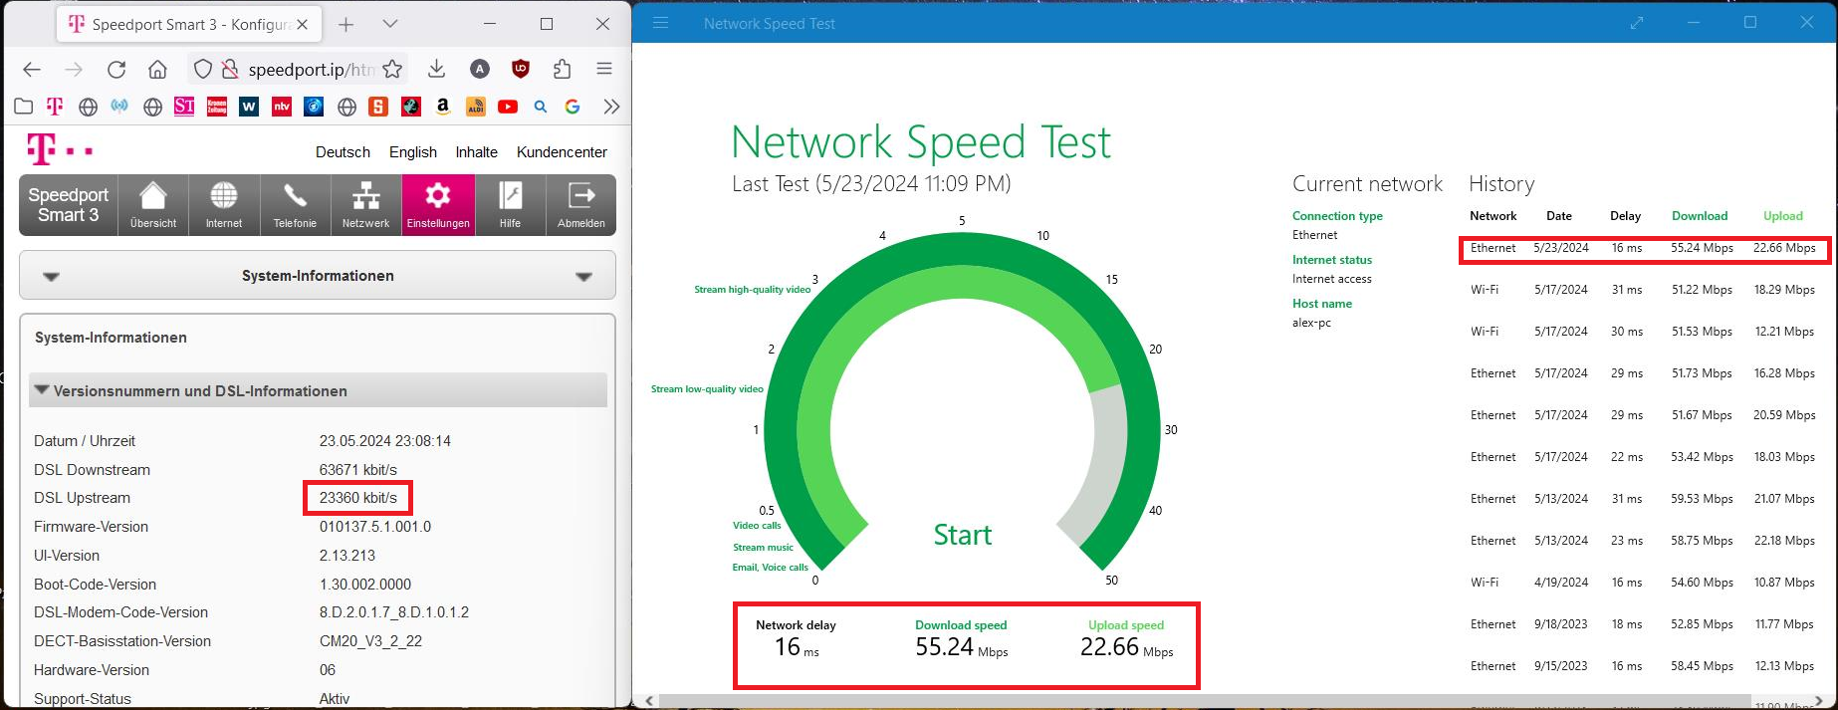The height and width of the screenshot is (710, 1838).
Task: Show more bookmarks with the overflow chevron
Action: point(611,107)
